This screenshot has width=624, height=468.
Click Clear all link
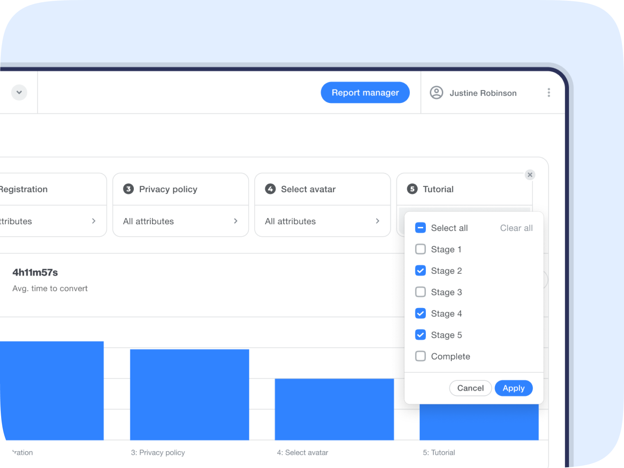point(516,228)
